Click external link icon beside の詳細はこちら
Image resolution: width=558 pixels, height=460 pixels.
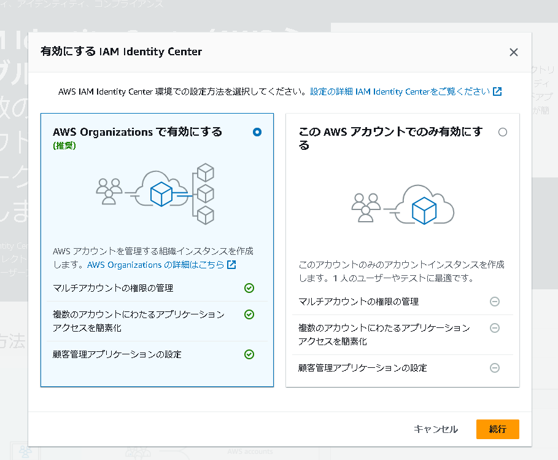[231, 265]
